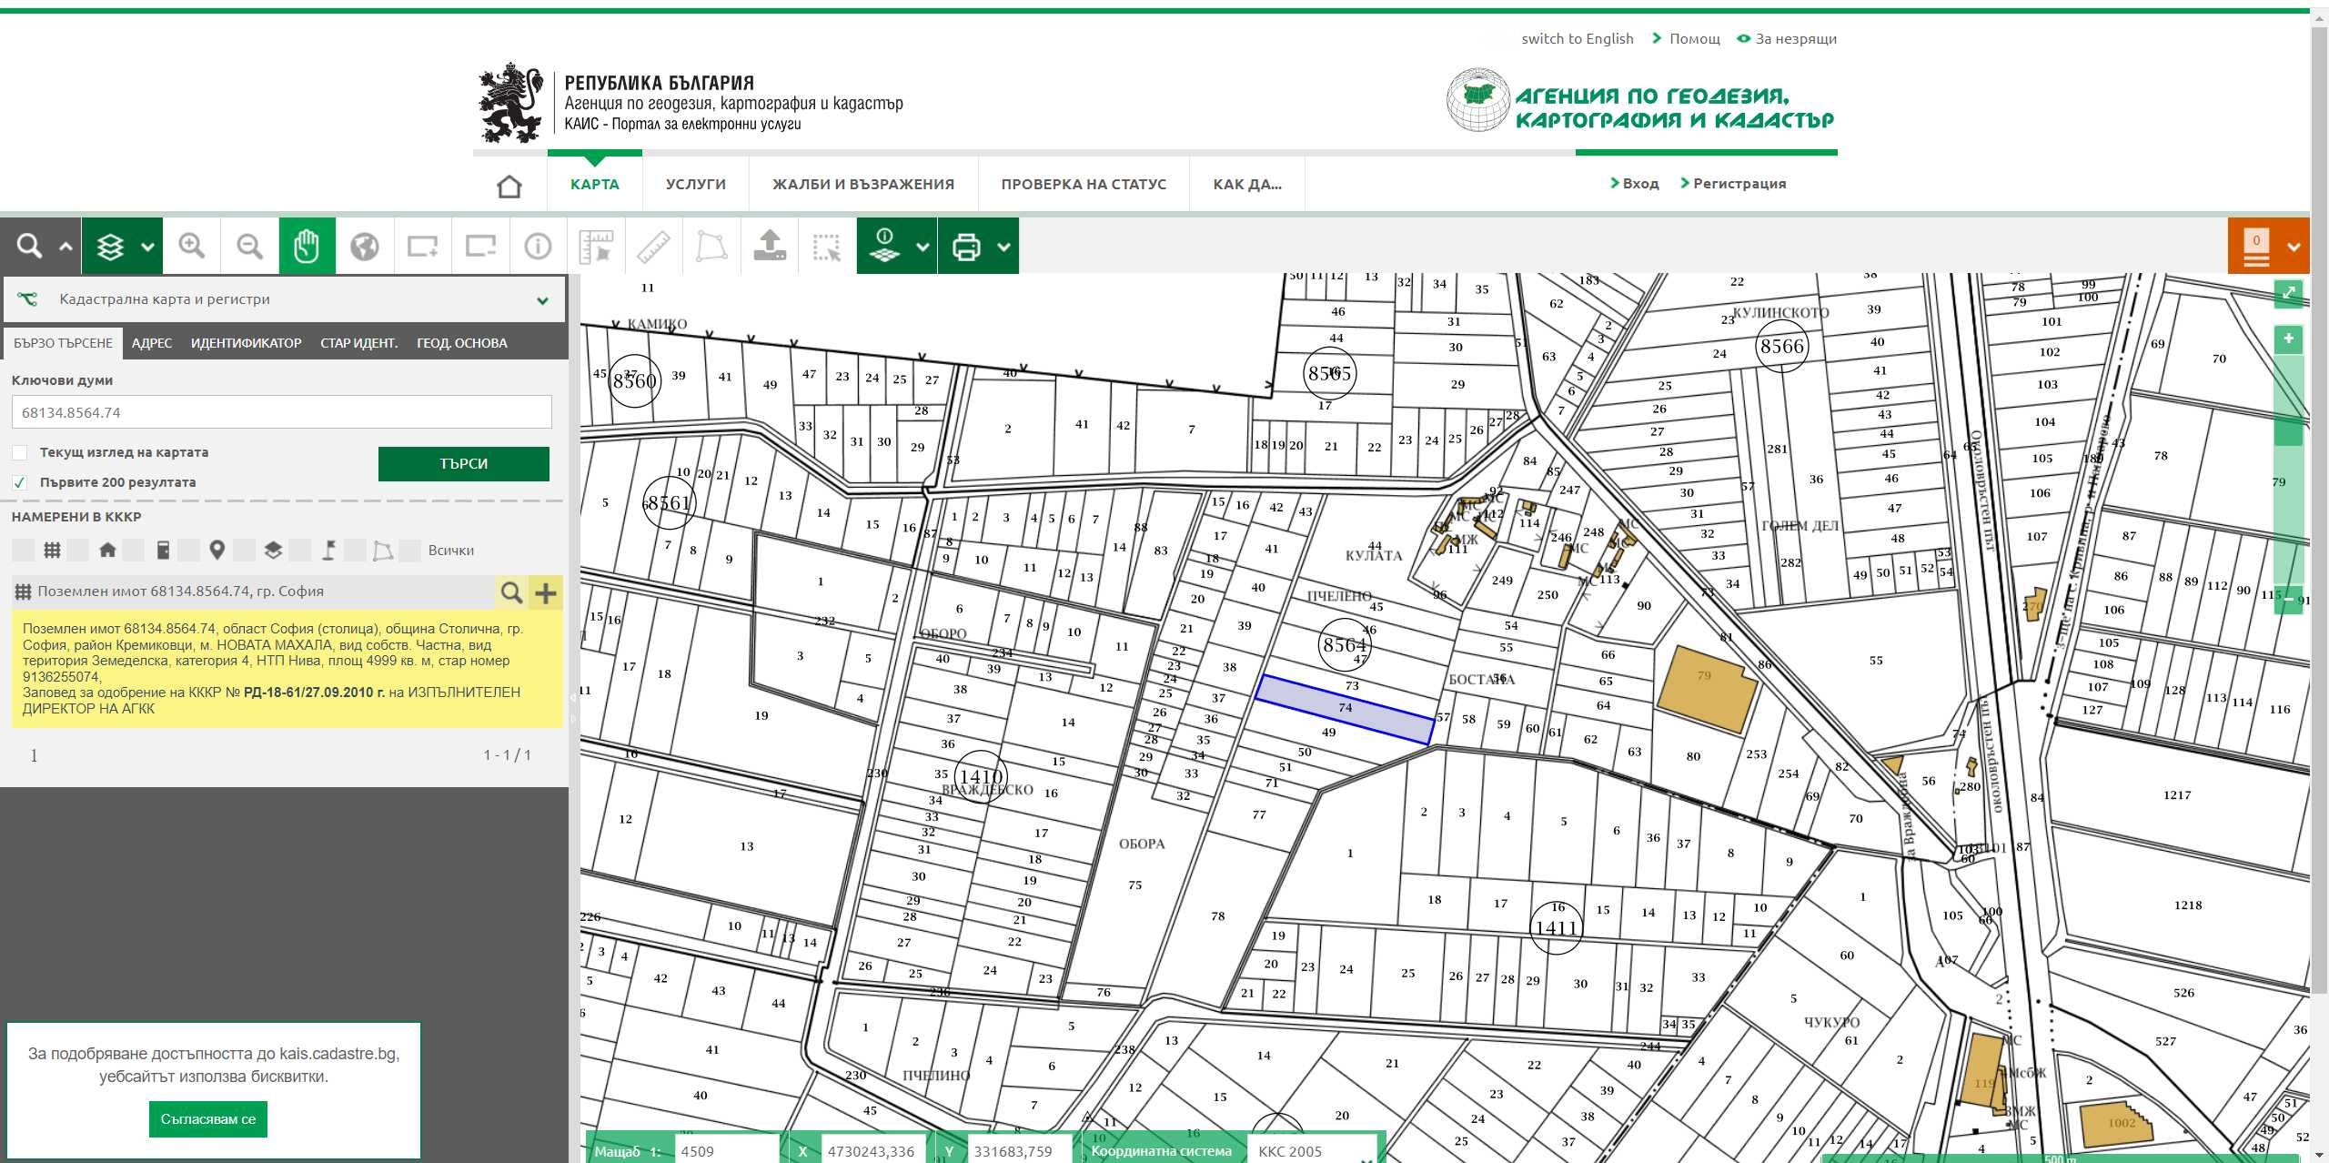Click the upload file icon in toolbar
The image size is (2329, 1163).
tap(770, 246)
